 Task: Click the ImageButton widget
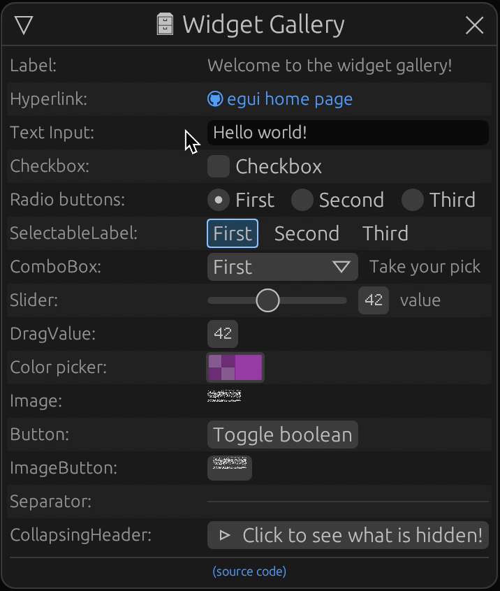click(x=229, y=468)
